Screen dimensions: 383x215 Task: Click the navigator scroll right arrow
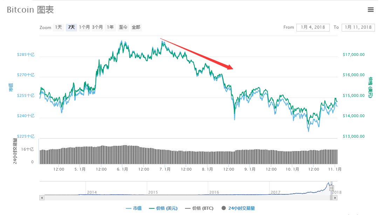pos(335,198)
